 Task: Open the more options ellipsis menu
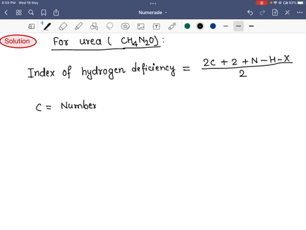point(300,13)
